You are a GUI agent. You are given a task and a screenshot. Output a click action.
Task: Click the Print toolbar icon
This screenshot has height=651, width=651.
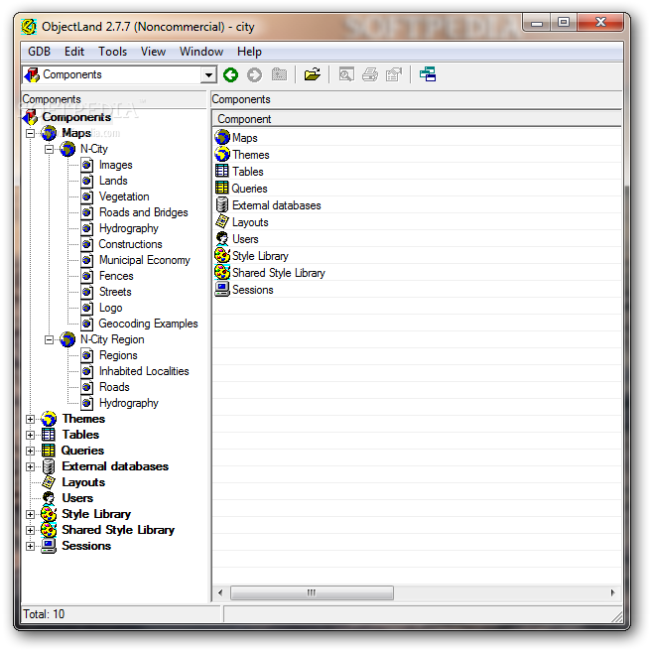click(370, 74)
